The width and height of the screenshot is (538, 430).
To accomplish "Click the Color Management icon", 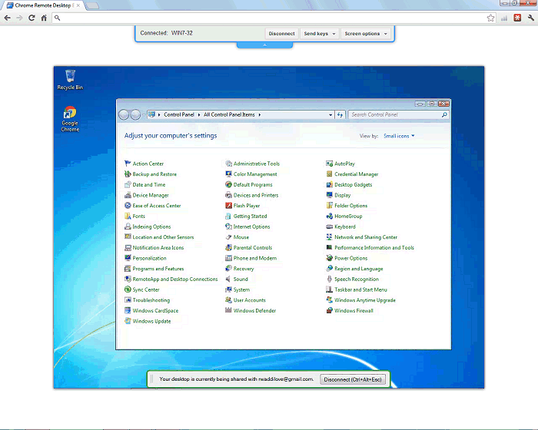I will click(x=228, y=174).
